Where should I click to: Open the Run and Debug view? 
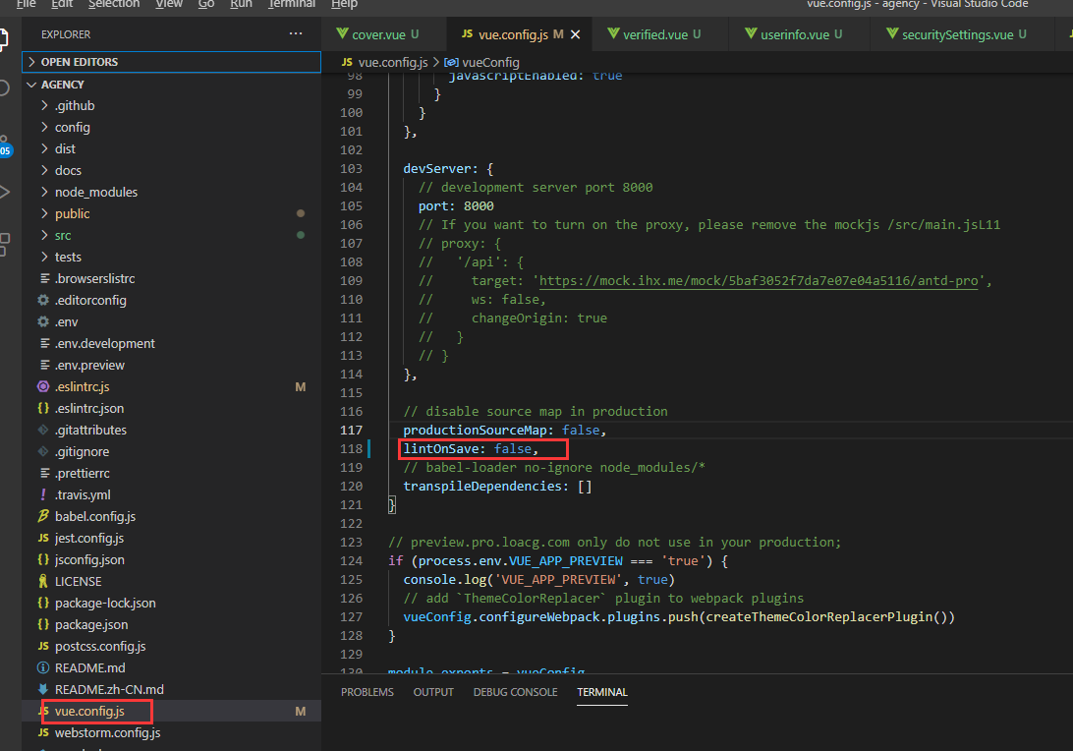(x=4, y=192)
